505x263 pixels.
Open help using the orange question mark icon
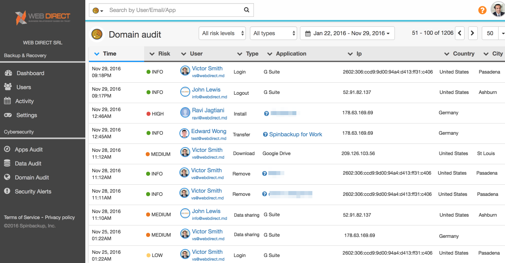[x=482, y=10]
